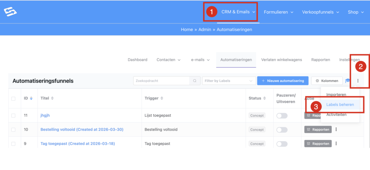Screen dimensions: 370x170
Task: Toggle Pauzeren/Uitvoeren switch for jhgjh
Action: click(282, 116)
